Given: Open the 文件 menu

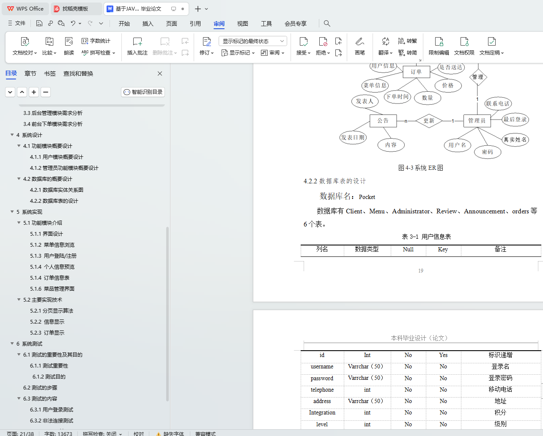Looking at the screenshot, I should tap(17, 23).
